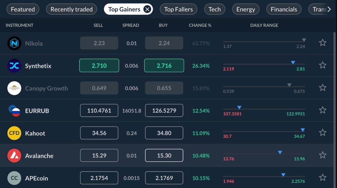
Task: Sell EURRUB at 110.4761
Action: [99, 110]
